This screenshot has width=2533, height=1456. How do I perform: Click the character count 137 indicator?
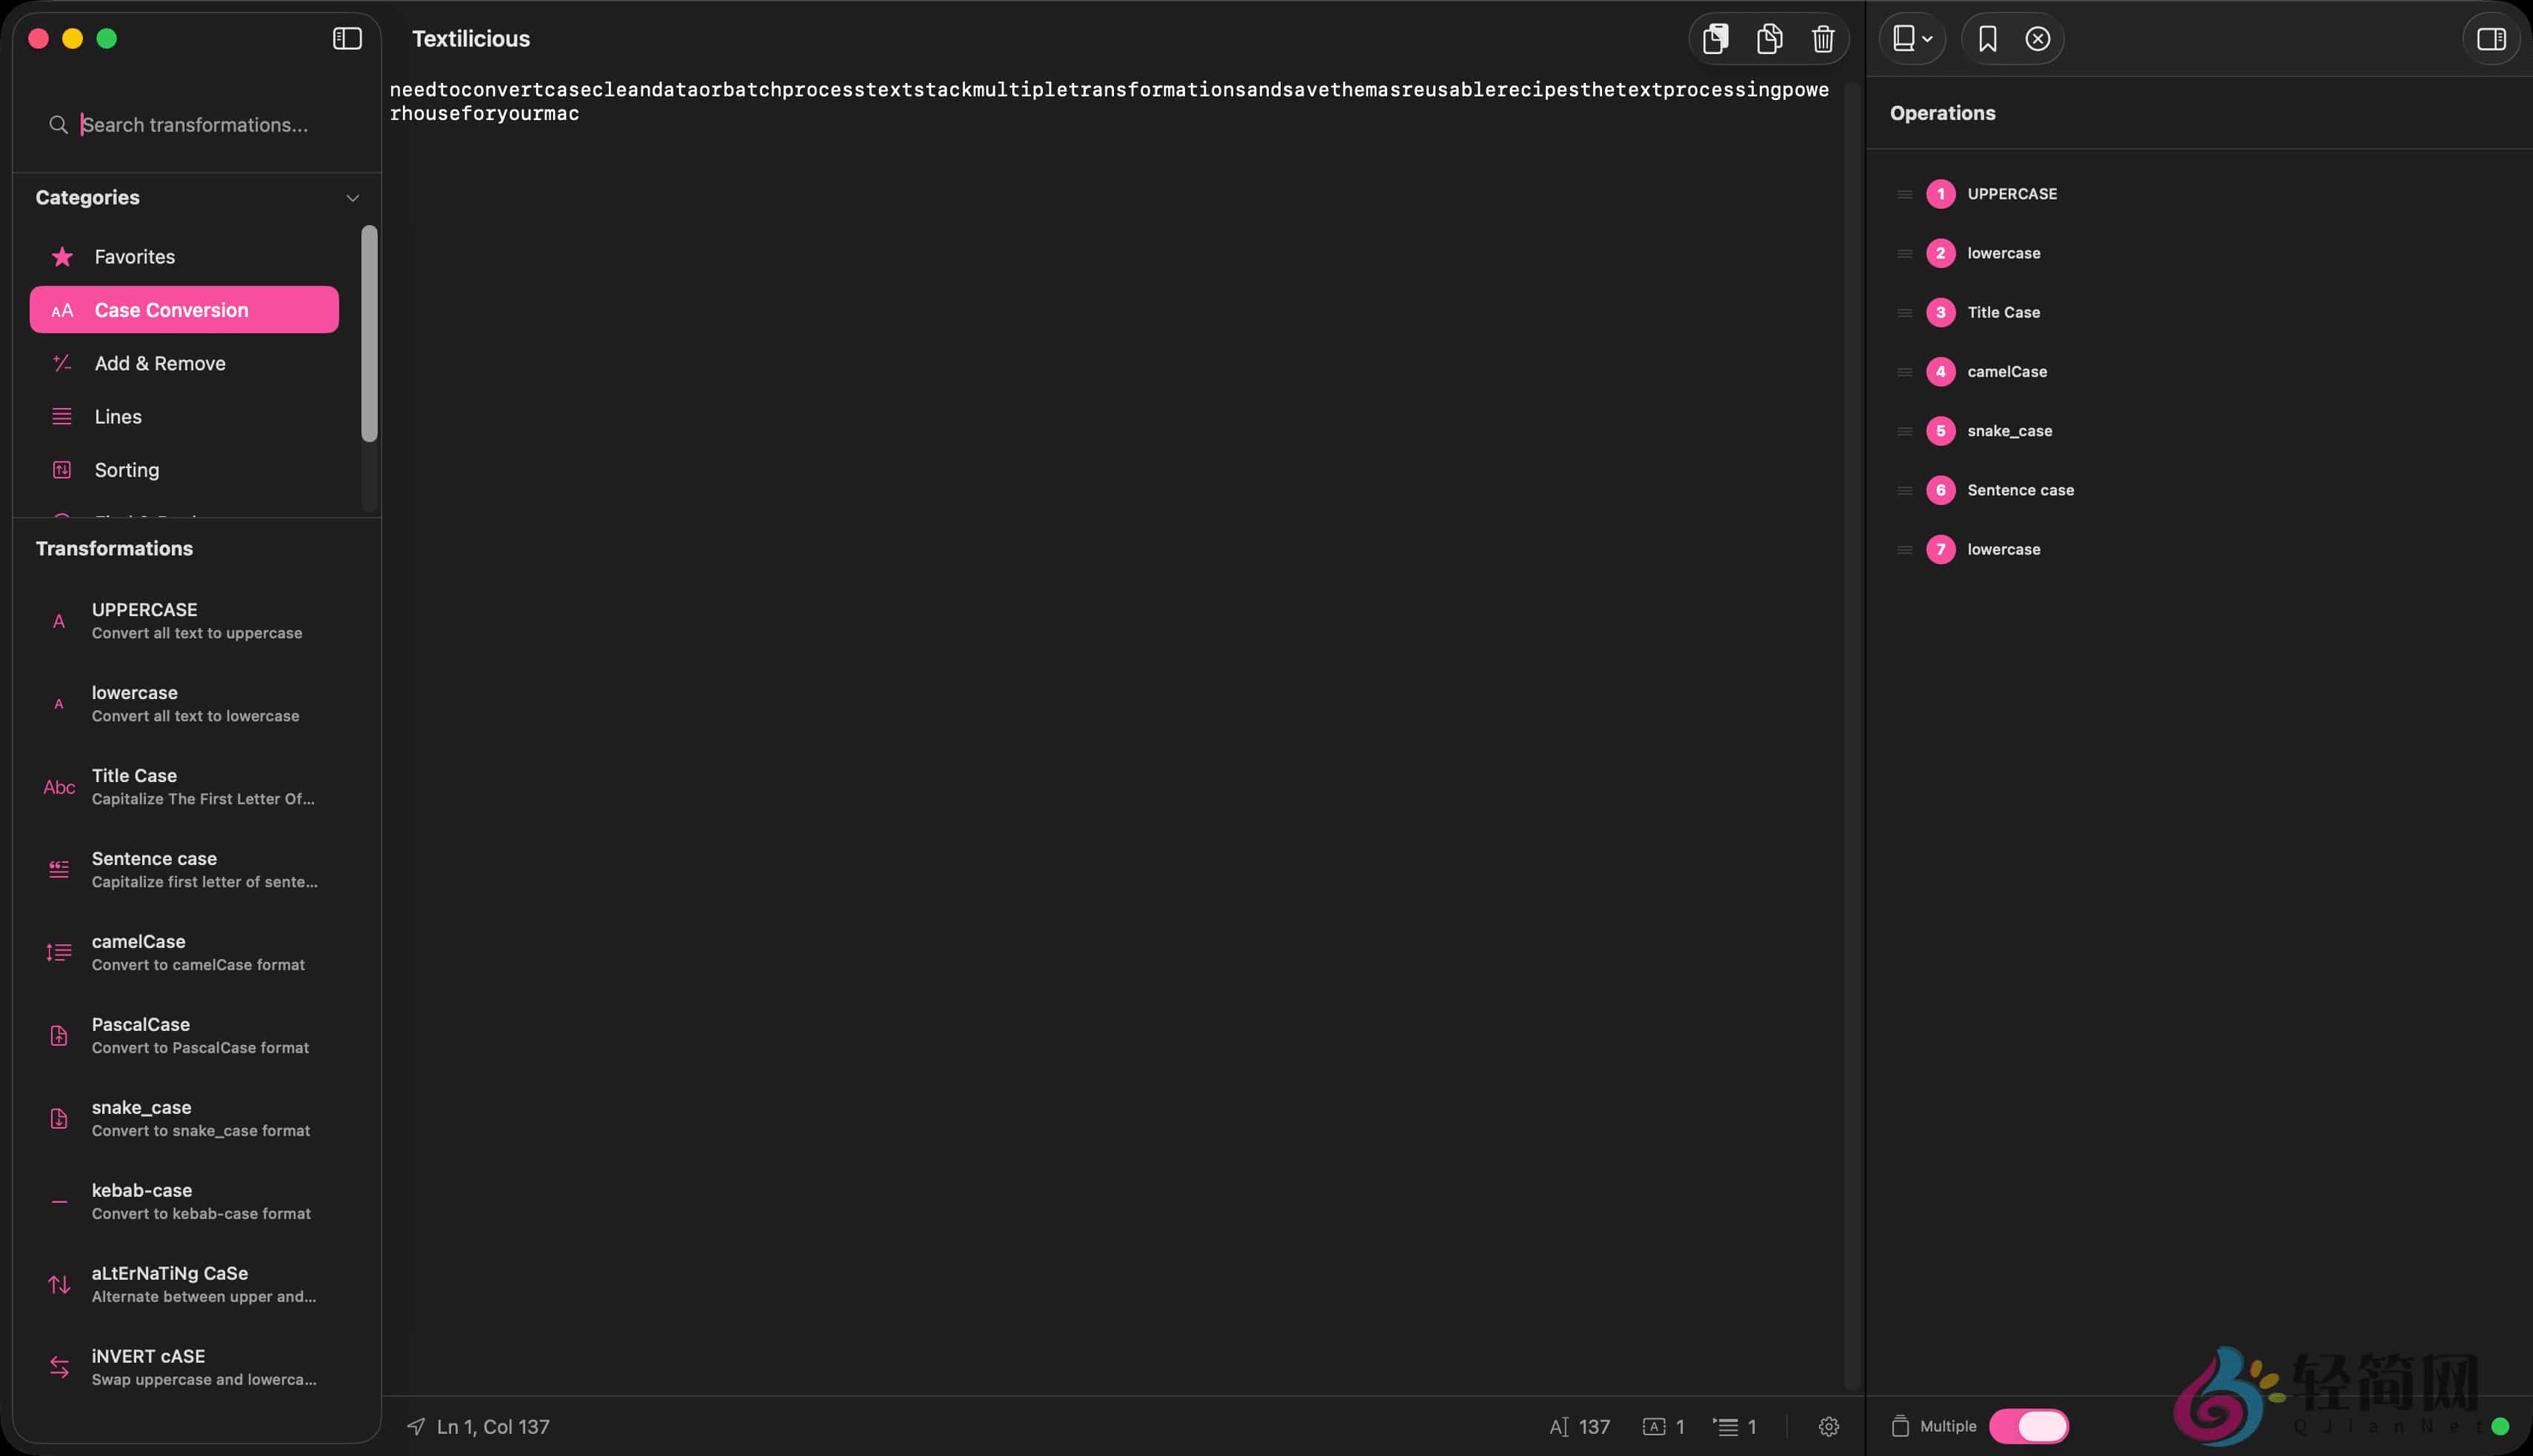(1580, 1428)
